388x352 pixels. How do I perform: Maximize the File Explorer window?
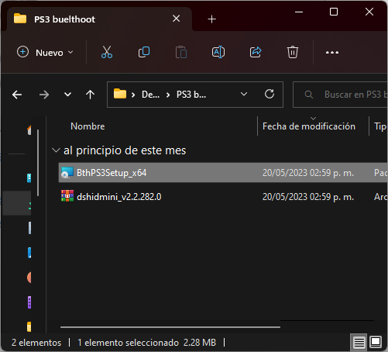tap(334, 12)
